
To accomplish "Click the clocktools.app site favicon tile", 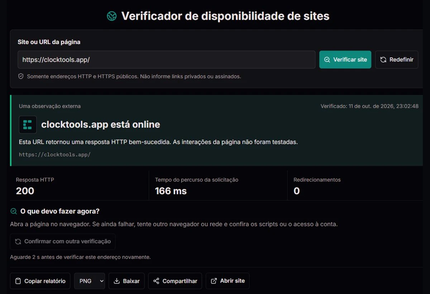I will click(x=28, y=125).
